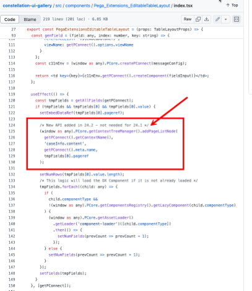Click the Raw button

coord(188,19)
